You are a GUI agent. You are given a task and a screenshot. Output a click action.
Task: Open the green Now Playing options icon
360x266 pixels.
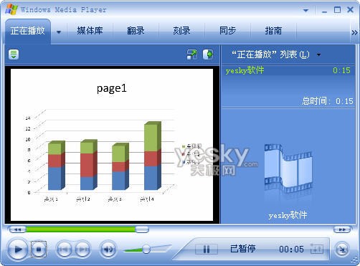[x=14, y=54]
